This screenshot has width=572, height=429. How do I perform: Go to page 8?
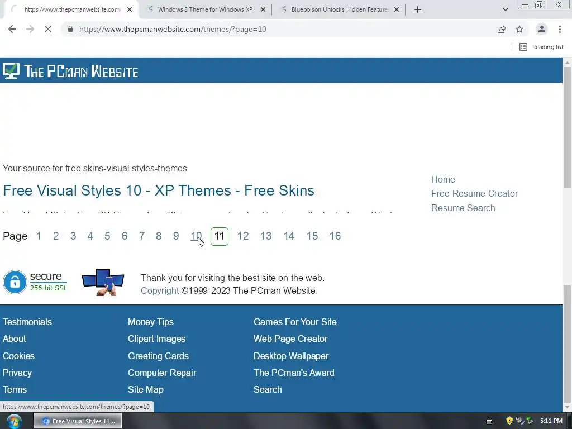click(x=159, y=236)
